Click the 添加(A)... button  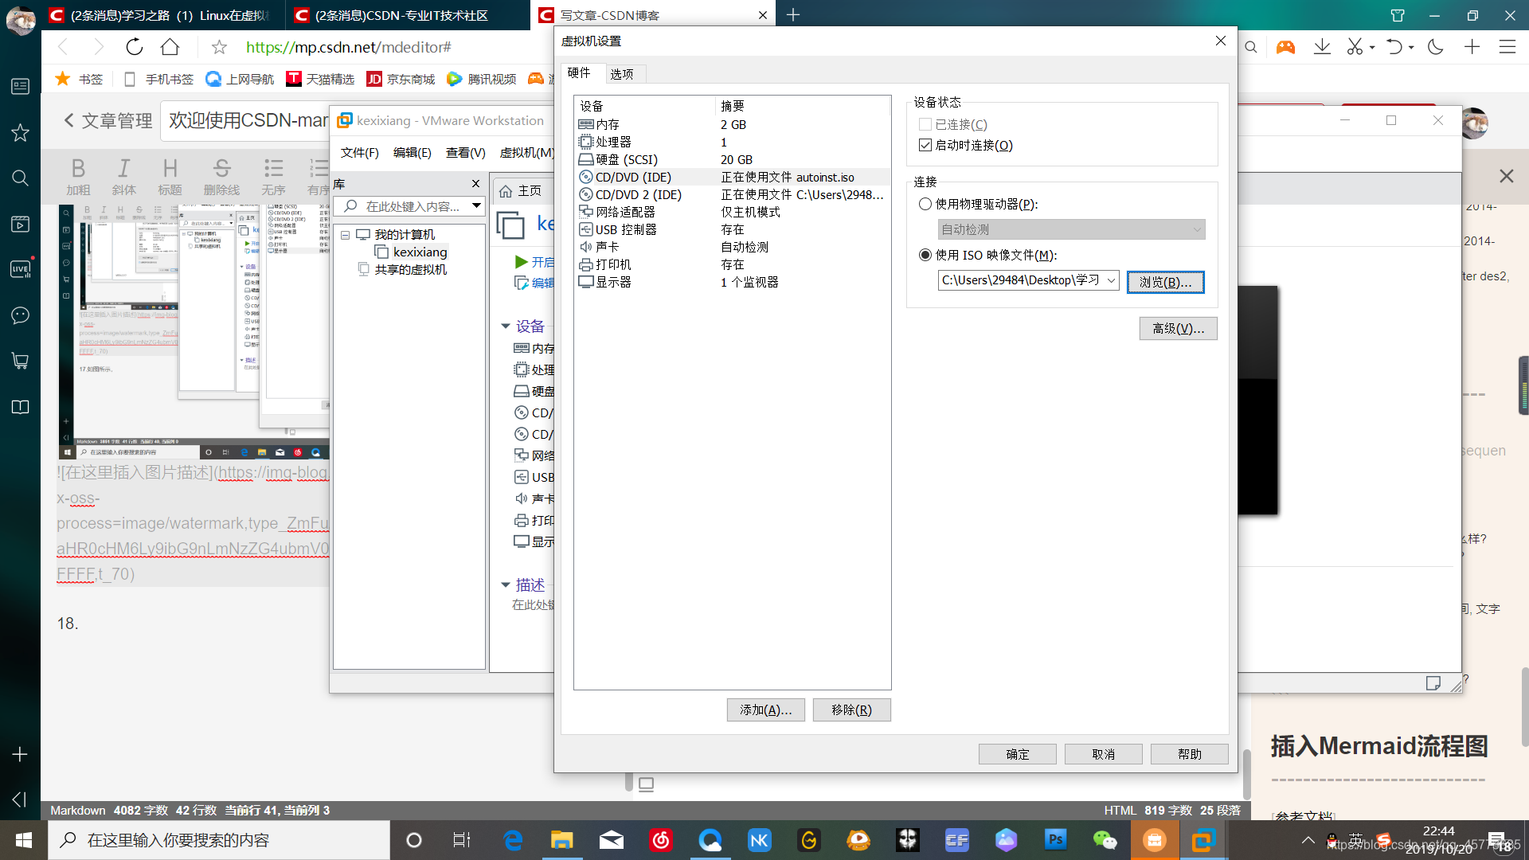765,709
